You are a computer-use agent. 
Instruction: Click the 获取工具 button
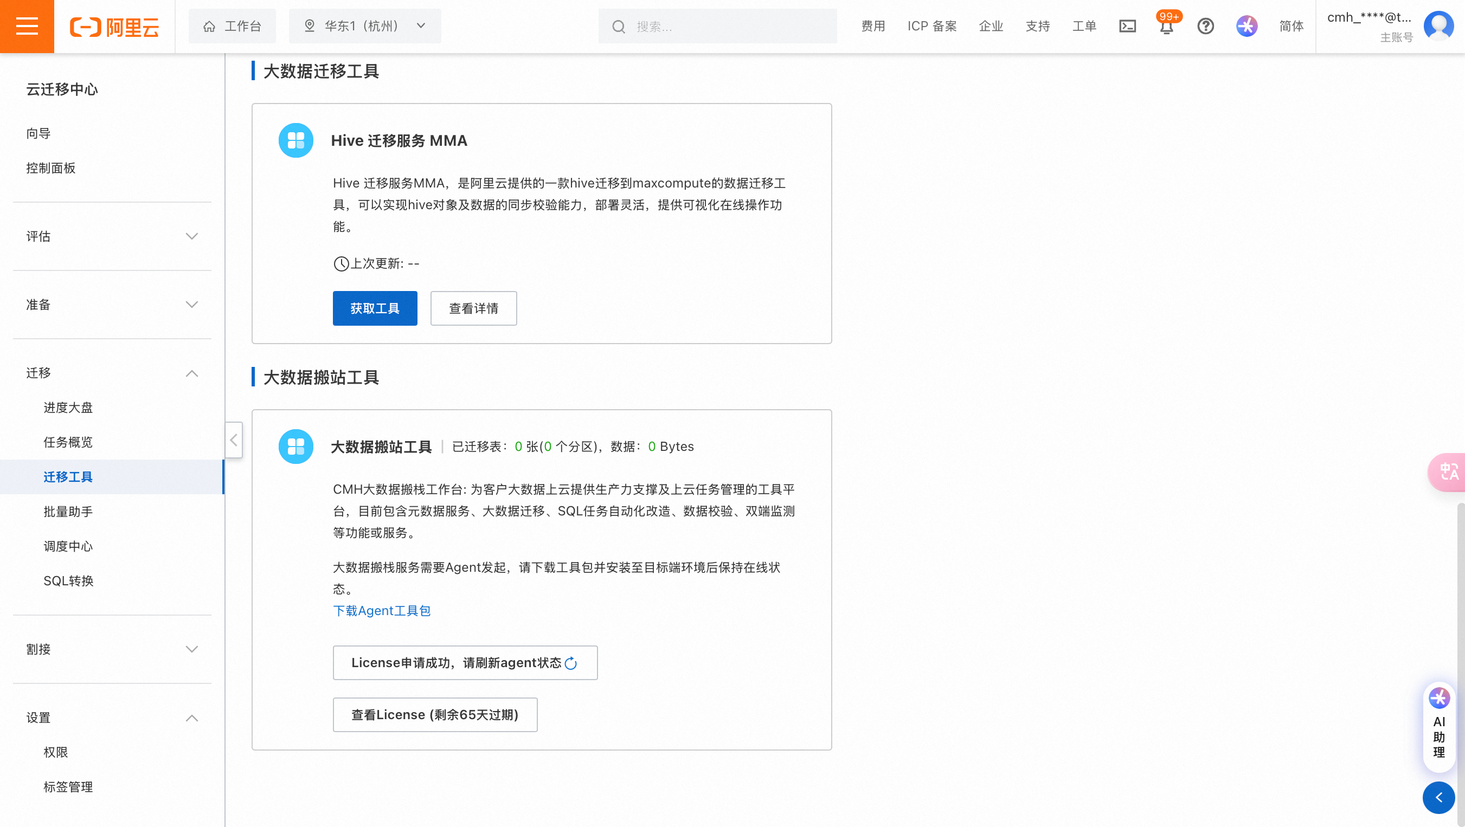click(375, 308)
